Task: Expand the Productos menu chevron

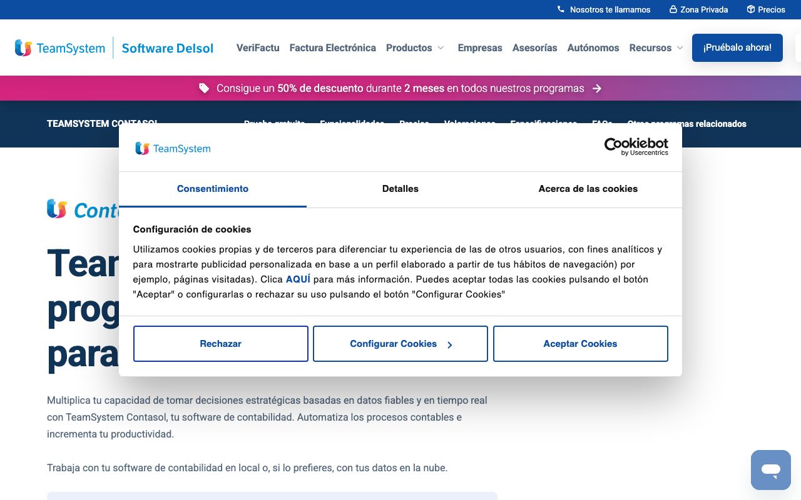Action: 441,48
